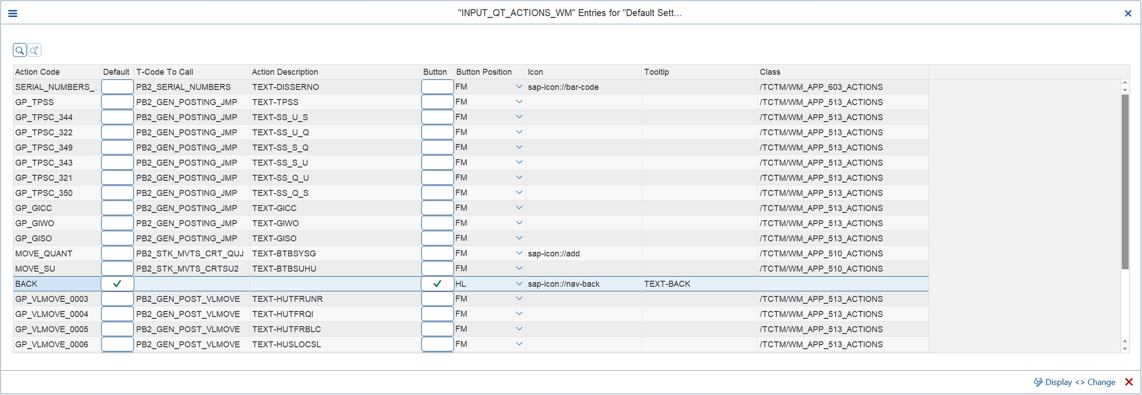Check Button checkbox for GP_TPSS row
1142x395 pixels.
click(x=437, y=102)
